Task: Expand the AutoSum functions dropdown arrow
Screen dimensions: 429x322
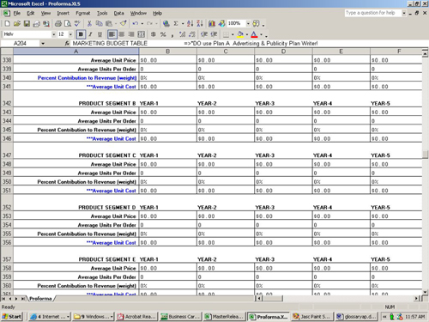Action: click(183, 24)
